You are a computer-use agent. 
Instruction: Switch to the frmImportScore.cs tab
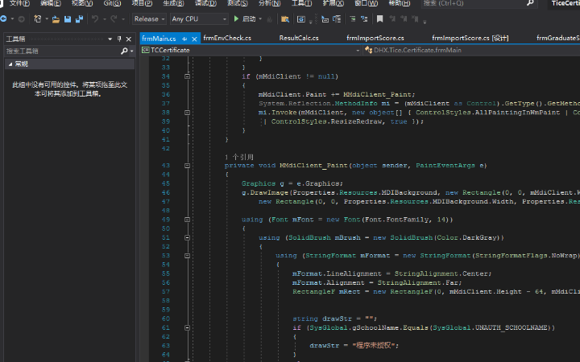[x=375, y=38]
